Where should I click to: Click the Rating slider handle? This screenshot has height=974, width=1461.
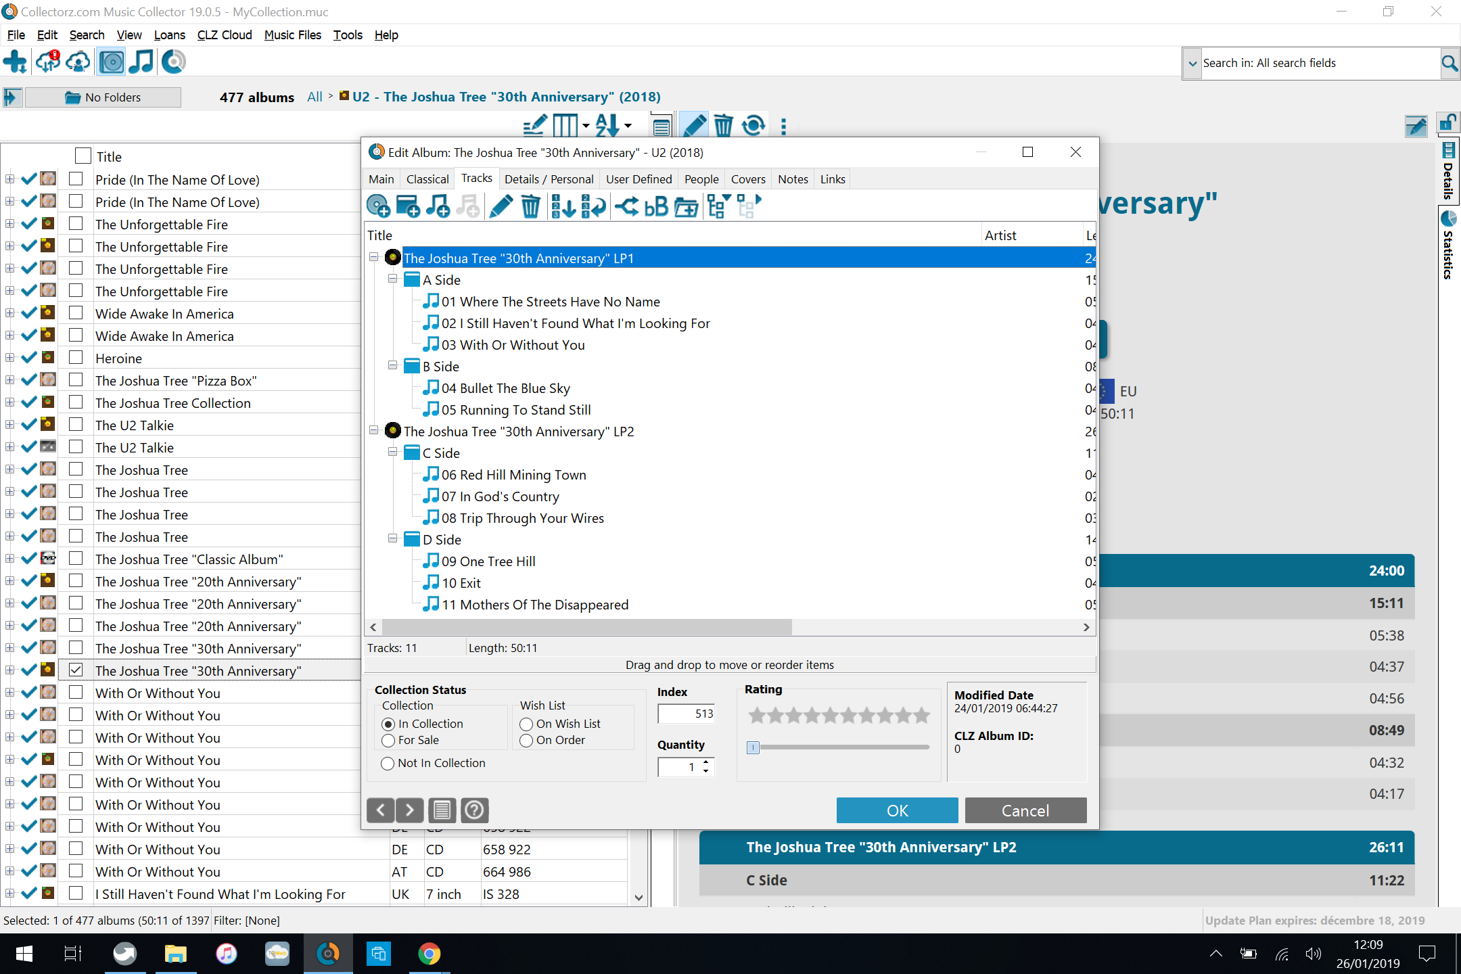753,747
